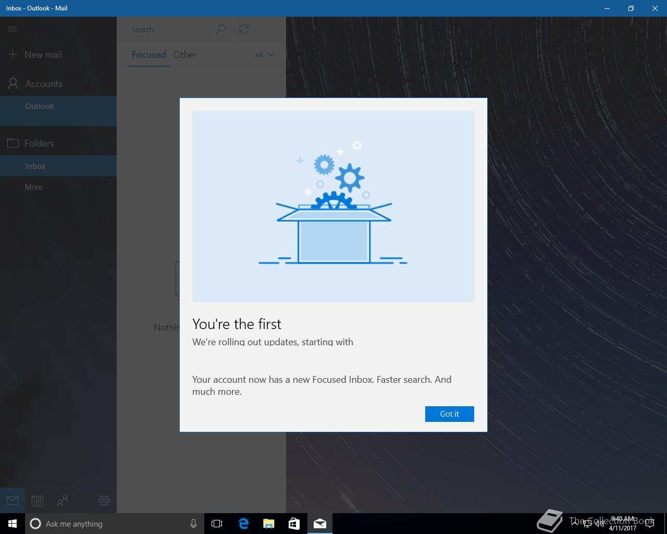Image resolution: width=667 pixels, height=534 pixels.
Task: Open the Windows Start menu
Action: pos(13,524)
